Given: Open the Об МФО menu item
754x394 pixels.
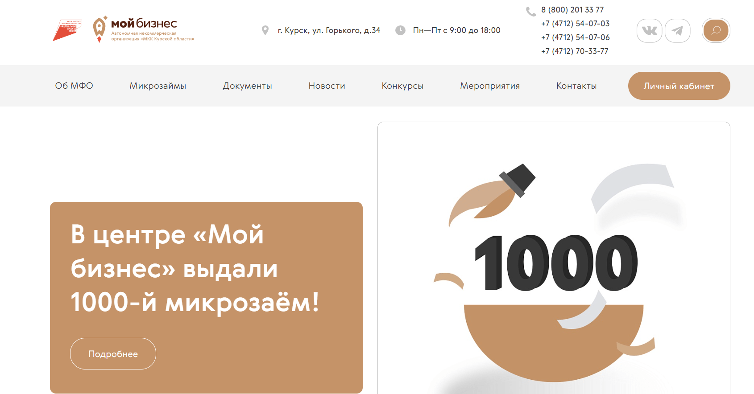Looking at the screenshot, I should [x=74, y=86].
